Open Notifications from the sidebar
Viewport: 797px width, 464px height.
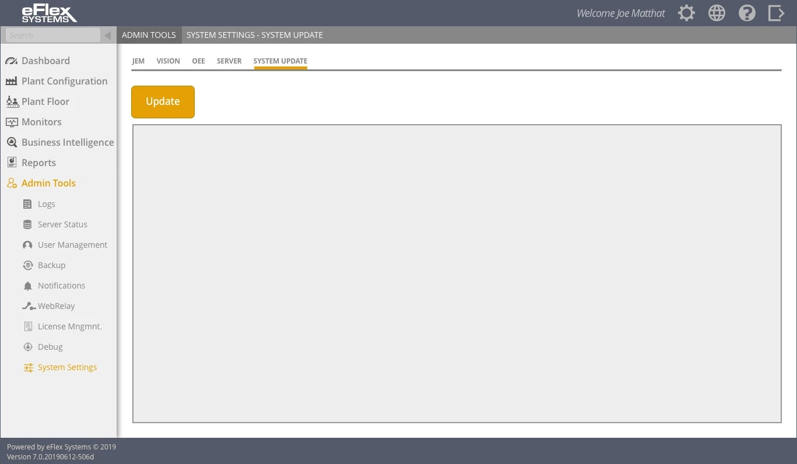pyautogui.click(x=61, y=286)
